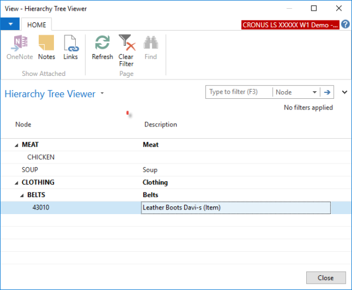Screen dimensions: 352x290
Task: Click the CRONUS company name label
Action: (x=290, y=24)
